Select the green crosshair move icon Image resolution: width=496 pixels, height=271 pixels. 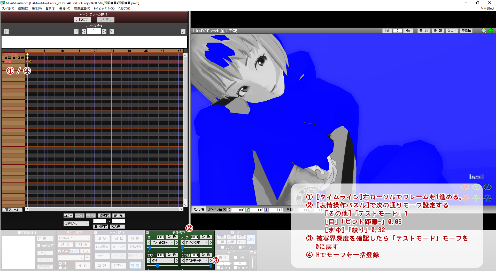(491, 30)
